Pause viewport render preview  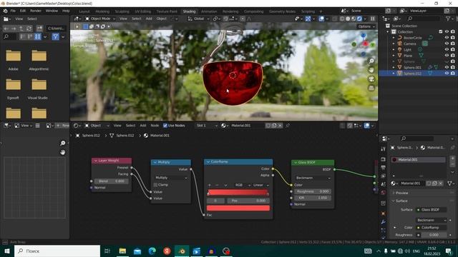coord(373,19)
